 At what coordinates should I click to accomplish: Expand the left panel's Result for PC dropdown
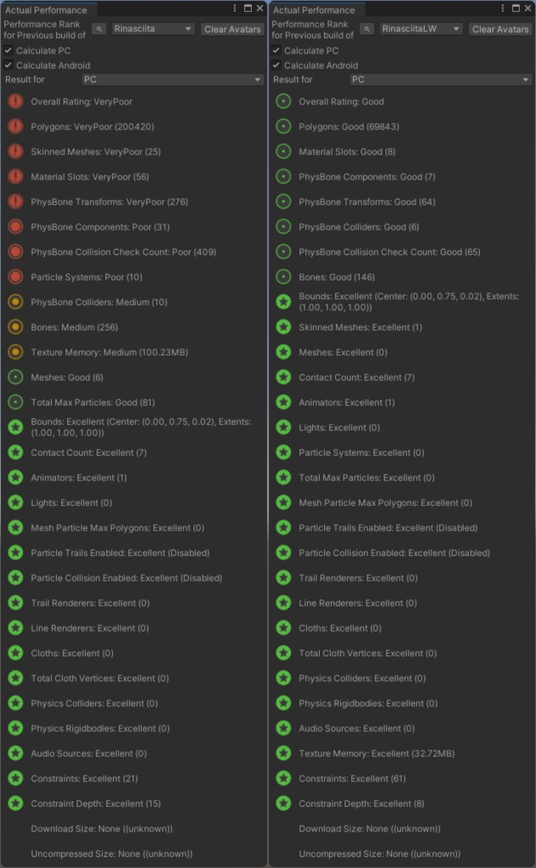pos(173,80)
